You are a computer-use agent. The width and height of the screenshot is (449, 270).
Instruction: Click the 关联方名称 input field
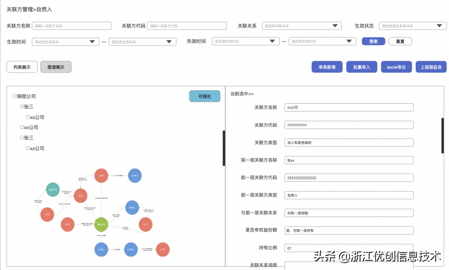(x=71, y=25)
